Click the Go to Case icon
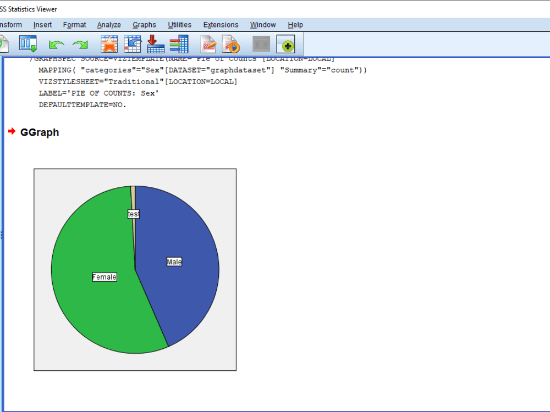550x412 pixels. coord(109,43)
